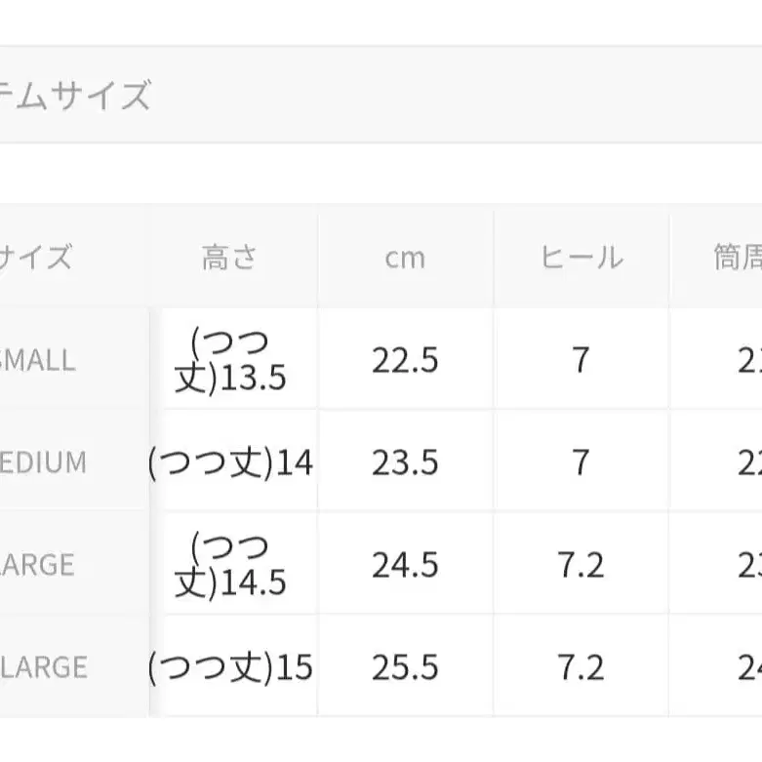Click the (つつ丈)13.5 height cell

pos(230,360)
